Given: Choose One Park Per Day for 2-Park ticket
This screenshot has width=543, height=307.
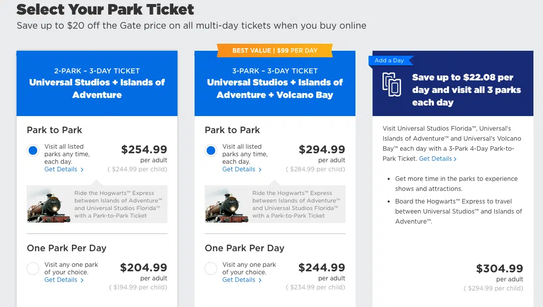Looking at the screenshot, I should pos(33,268).
